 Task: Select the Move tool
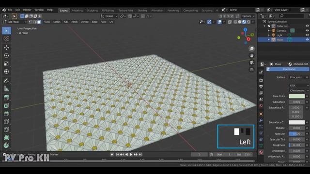pos(6,47)
